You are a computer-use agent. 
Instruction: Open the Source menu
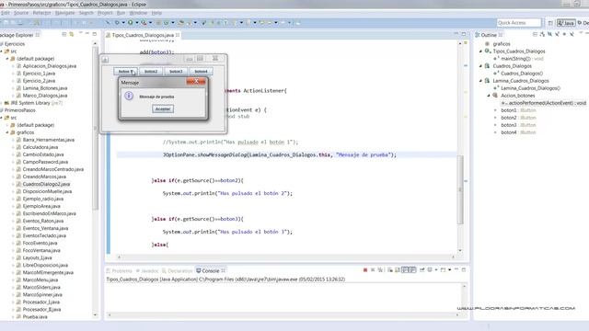click(x=21, y=13)
